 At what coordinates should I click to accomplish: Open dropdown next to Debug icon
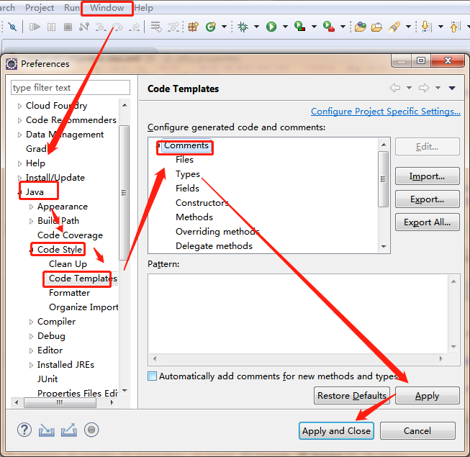point(256,27)
